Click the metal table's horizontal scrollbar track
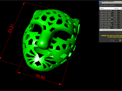122x91 pixels. point(112,30)
